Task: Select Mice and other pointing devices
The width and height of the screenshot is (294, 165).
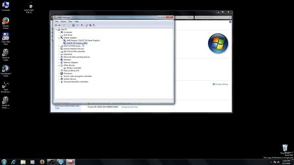Action: point(77,57)
